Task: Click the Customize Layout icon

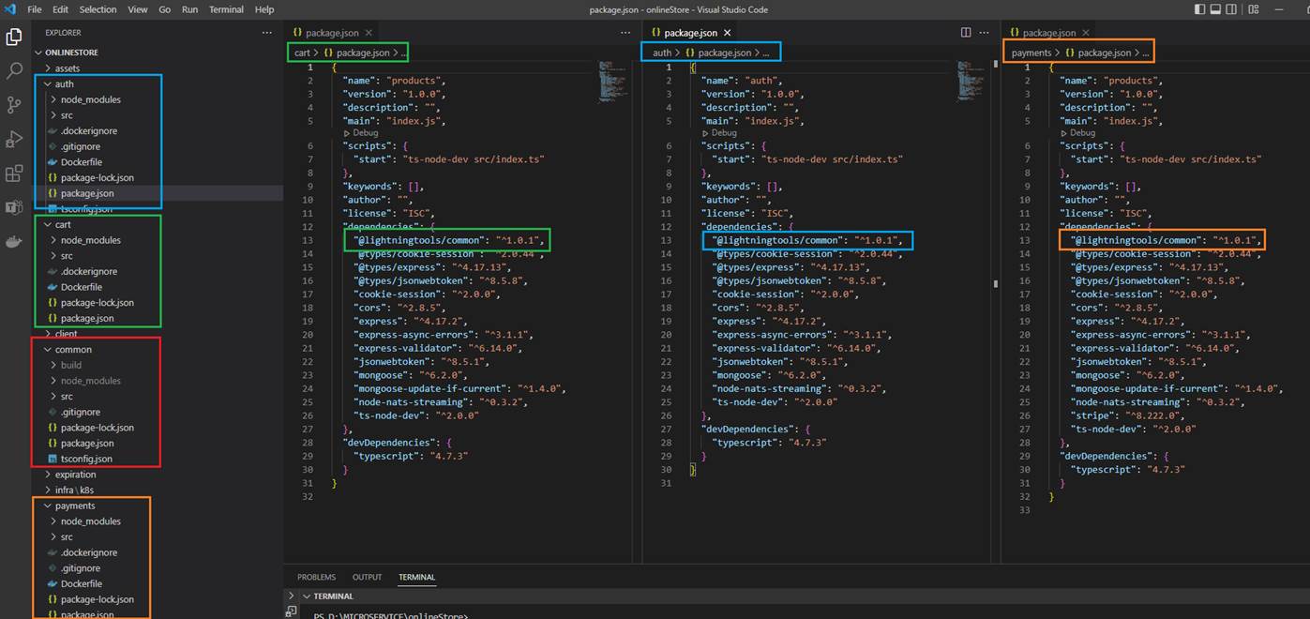Action: tap(1252, 9)
